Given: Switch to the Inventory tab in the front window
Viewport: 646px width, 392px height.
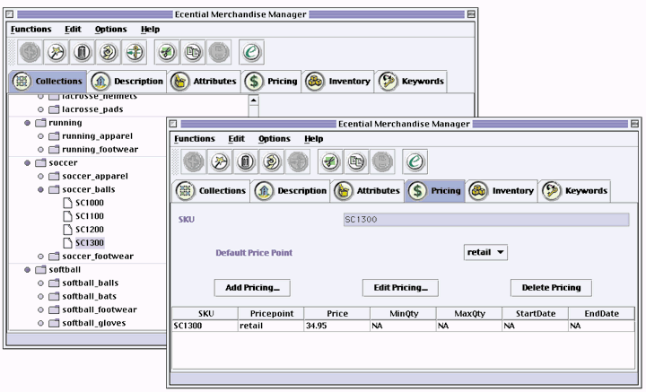Looking at the screenshot, I should 502,191.
